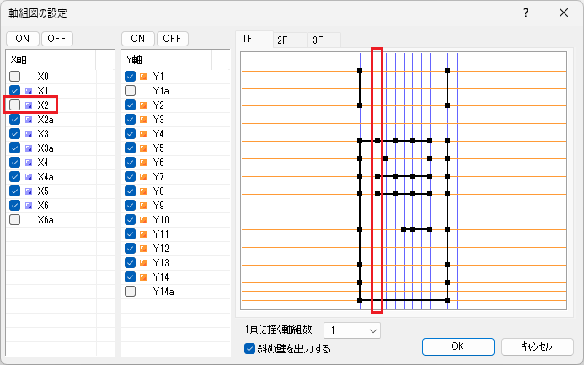This screenshot has width=584, height=365.
Task: Click the blue icon next to X2a
Action: click(x=29, y=120)
